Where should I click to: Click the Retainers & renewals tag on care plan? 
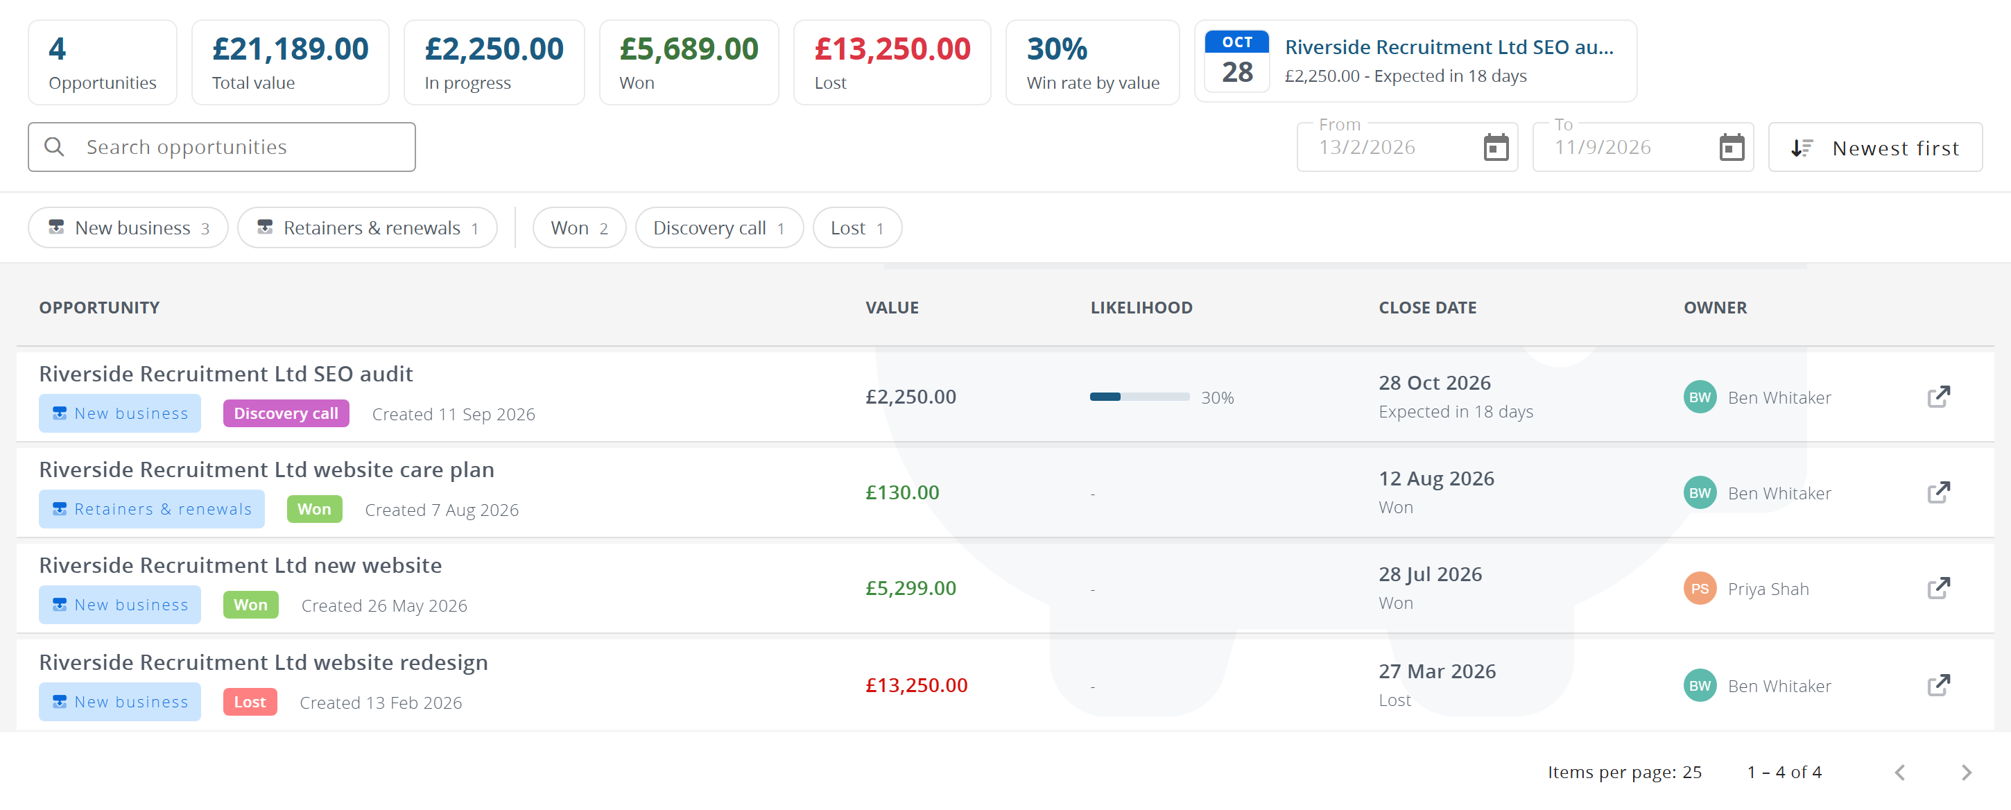tap(151, 510)
